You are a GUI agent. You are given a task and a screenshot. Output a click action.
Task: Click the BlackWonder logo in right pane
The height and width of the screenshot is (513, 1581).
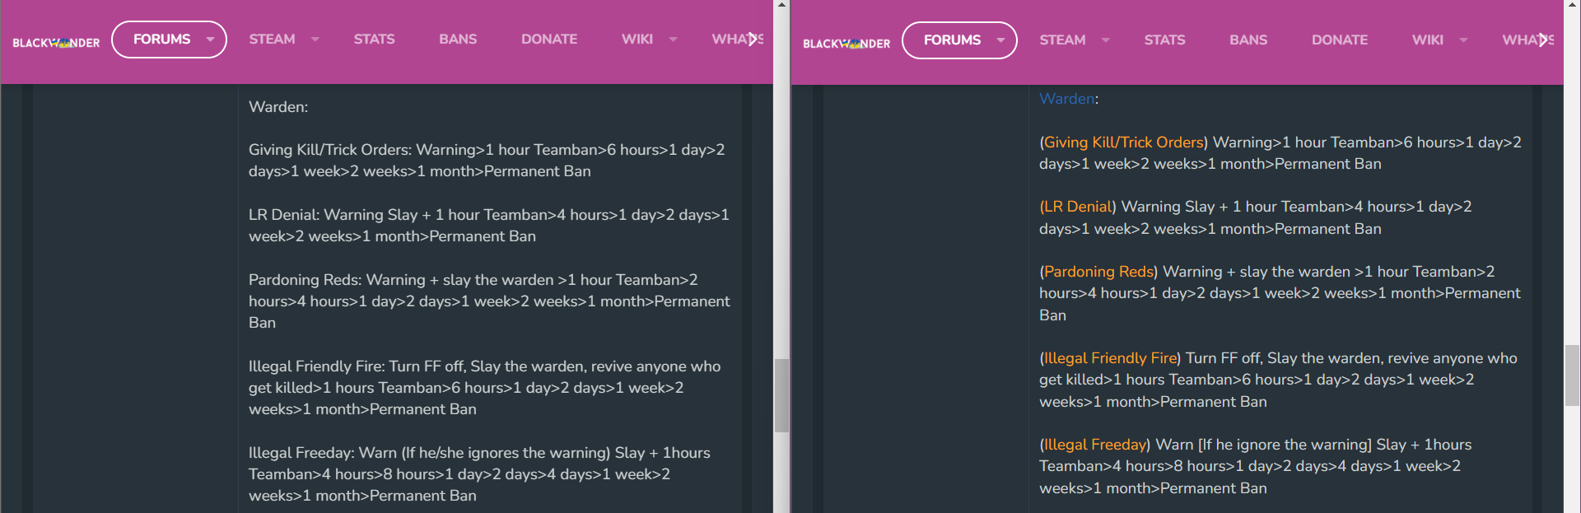[x=846, y=44]
